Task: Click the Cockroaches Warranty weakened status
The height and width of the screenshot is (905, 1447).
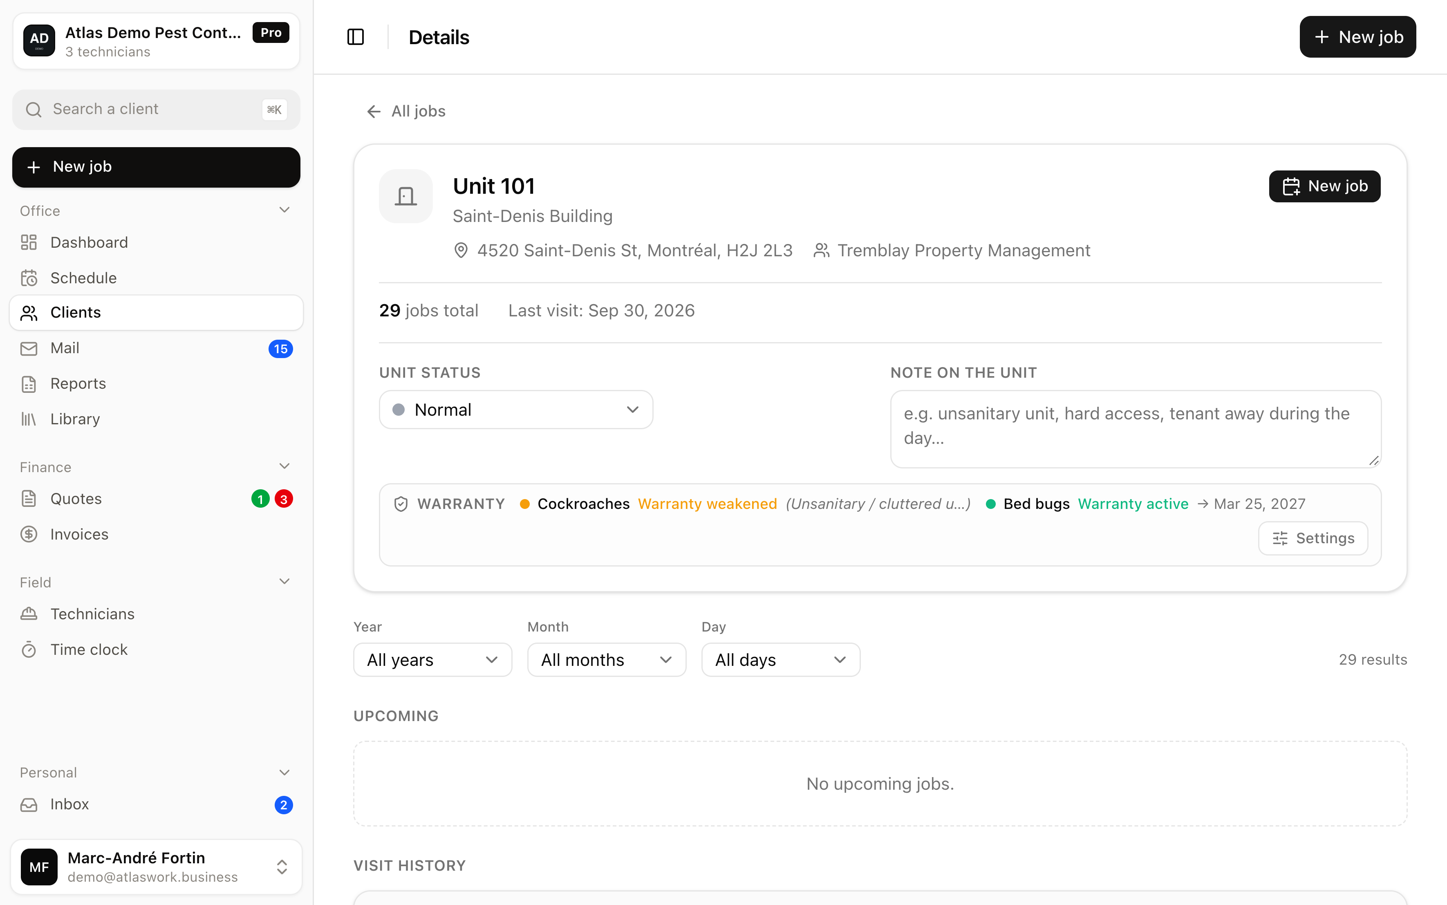Action: point(707,504)
